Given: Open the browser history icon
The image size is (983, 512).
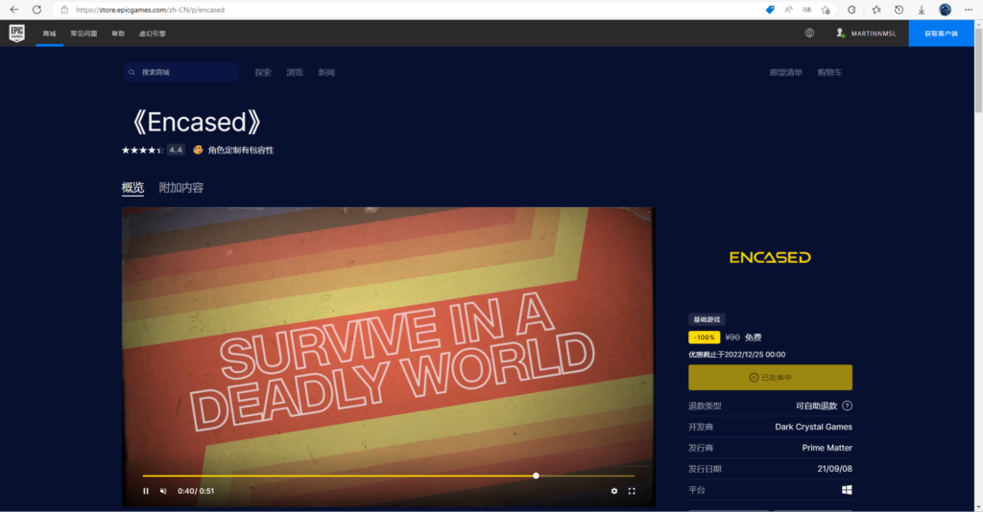Looking at the screenshot, I should (x=899, y=10).
